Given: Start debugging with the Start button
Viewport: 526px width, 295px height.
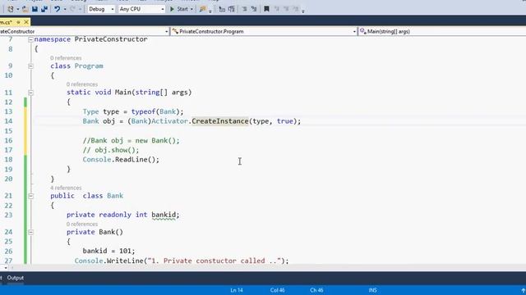Looking at the screenshot, I should (179, 9).
